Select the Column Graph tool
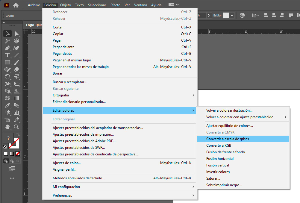 [x=16, y=113]
